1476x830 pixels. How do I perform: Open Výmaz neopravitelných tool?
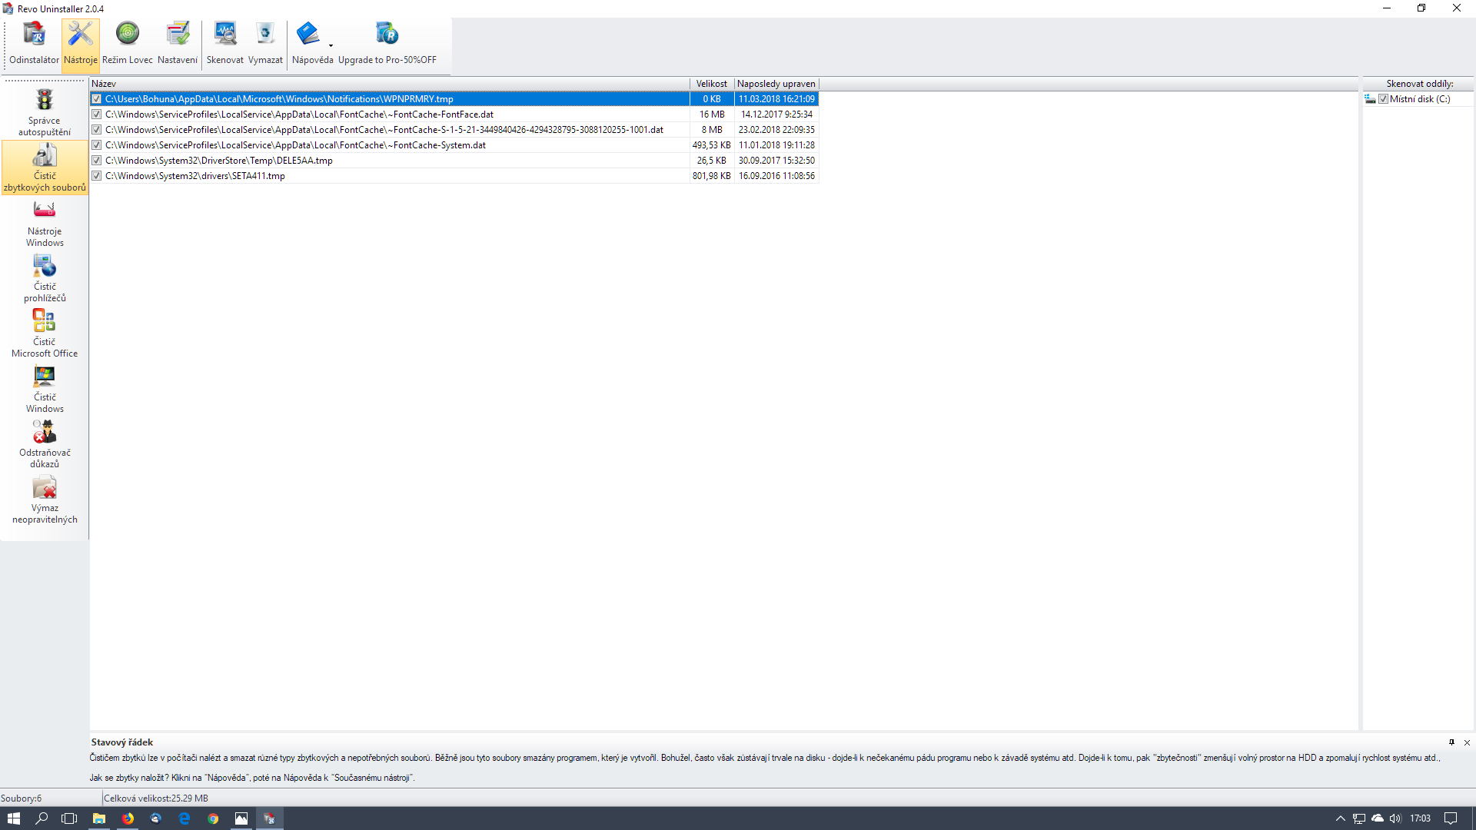click(45, 500)
